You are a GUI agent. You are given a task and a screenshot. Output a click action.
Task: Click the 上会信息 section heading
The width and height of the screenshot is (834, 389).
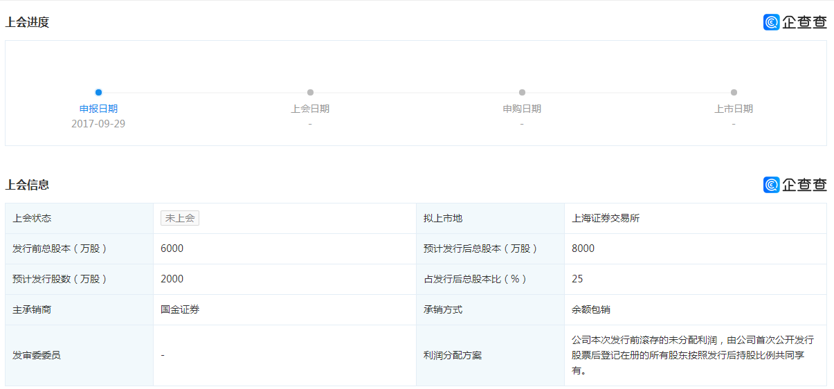pyautogui.click(x=27, y=185)
